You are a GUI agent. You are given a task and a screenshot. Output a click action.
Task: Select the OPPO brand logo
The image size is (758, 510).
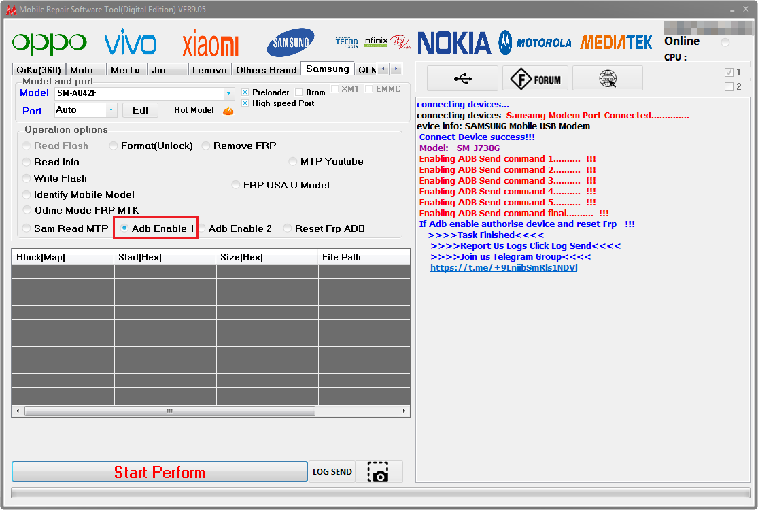point(50,44)
